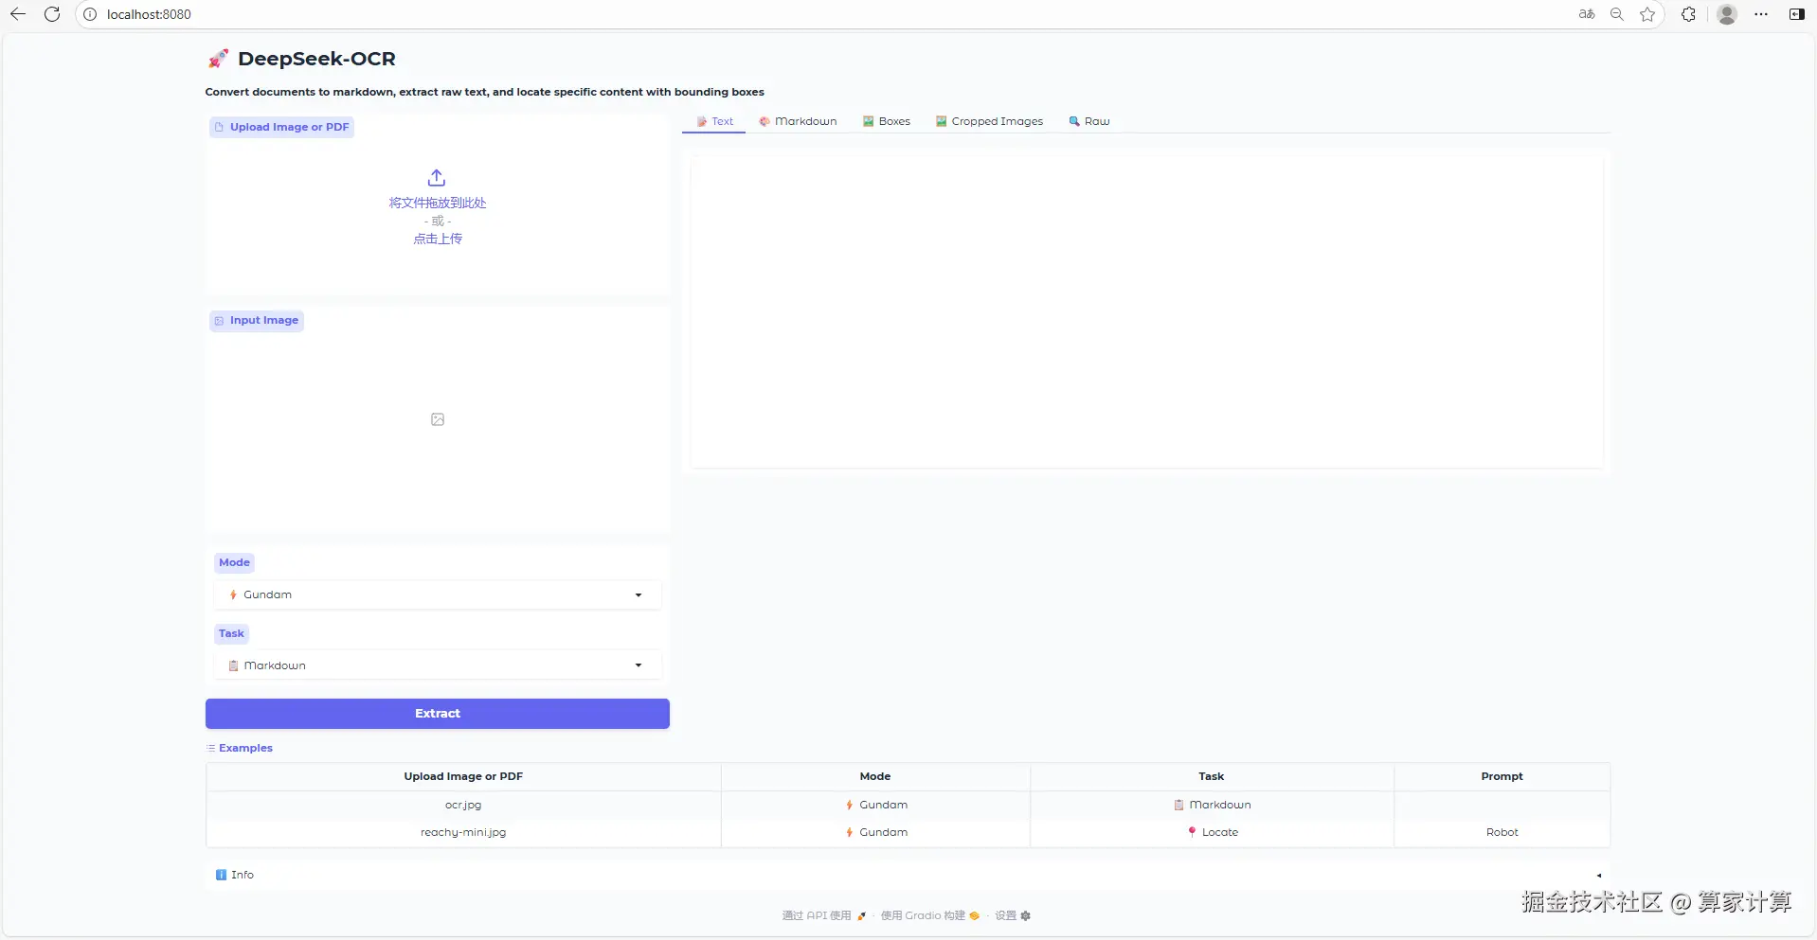Open the browser three-dot menu
Viewport: 1817px width, 940px height.
[x=1761, y=14]
